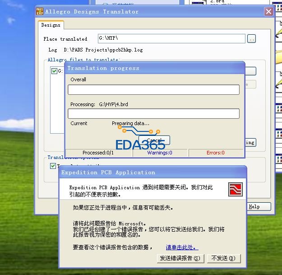Click the Warnings:0 status cell
This screenshot has width=282, height=275.
(160, 153)
